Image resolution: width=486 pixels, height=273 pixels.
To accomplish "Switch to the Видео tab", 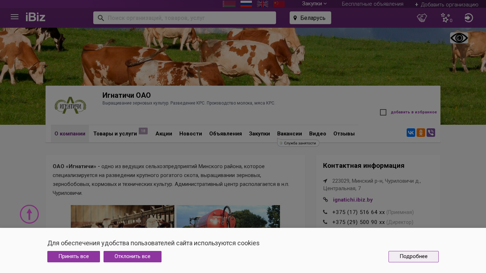I will click(318, 134).
